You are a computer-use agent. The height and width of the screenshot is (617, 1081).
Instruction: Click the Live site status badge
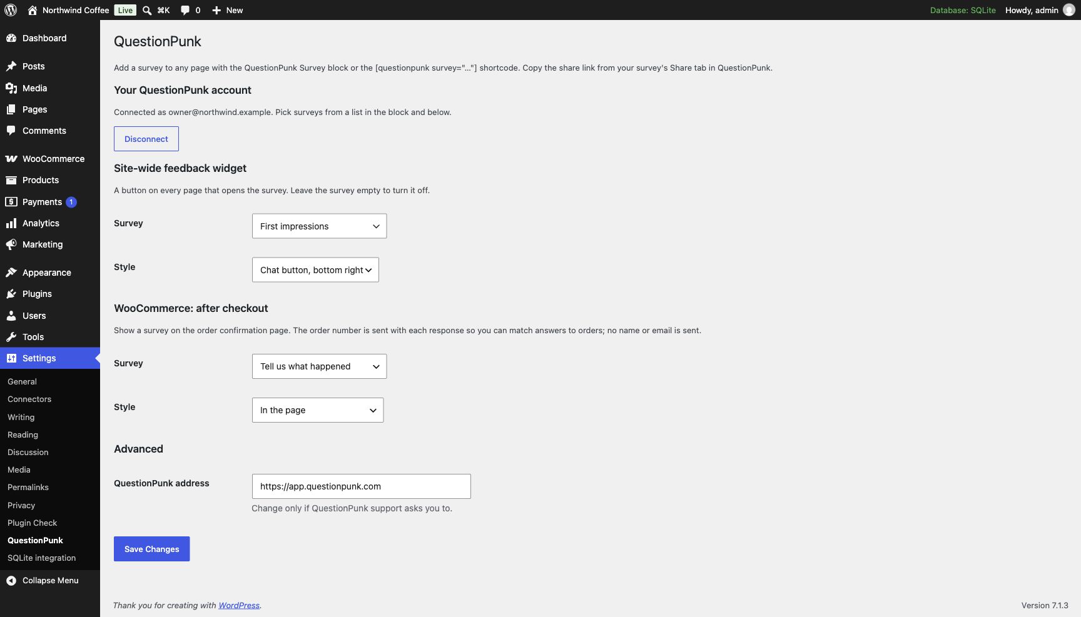point(125,10)
